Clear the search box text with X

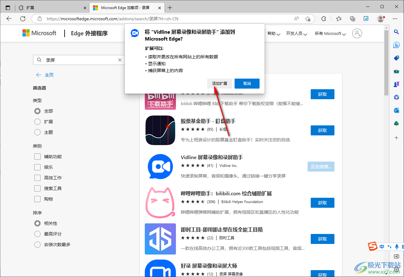(120, 60)
